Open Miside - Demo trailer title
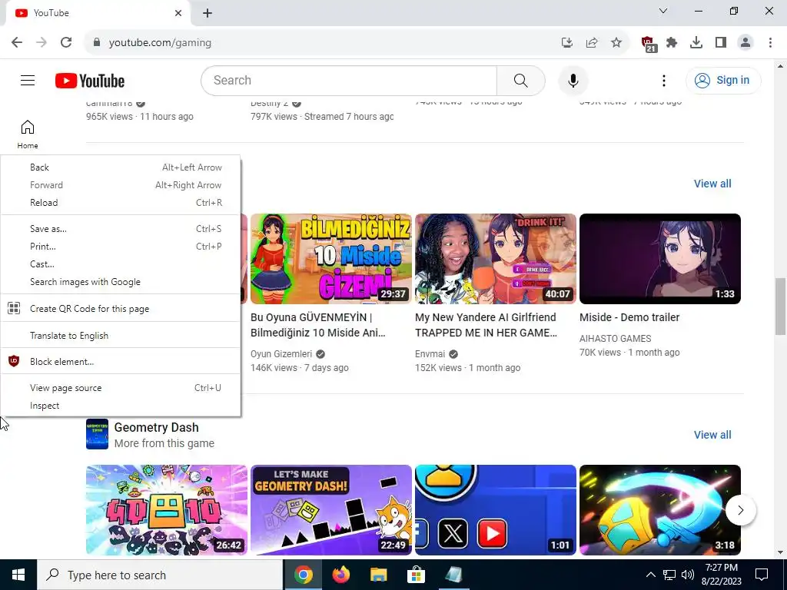 [x=629, y=317]
